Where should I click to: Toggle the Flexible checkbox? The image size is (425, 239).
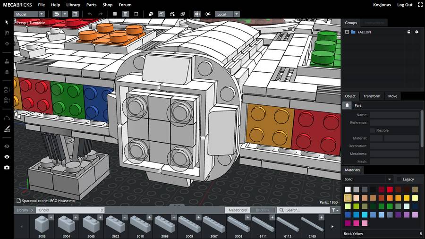coord(373,131)
